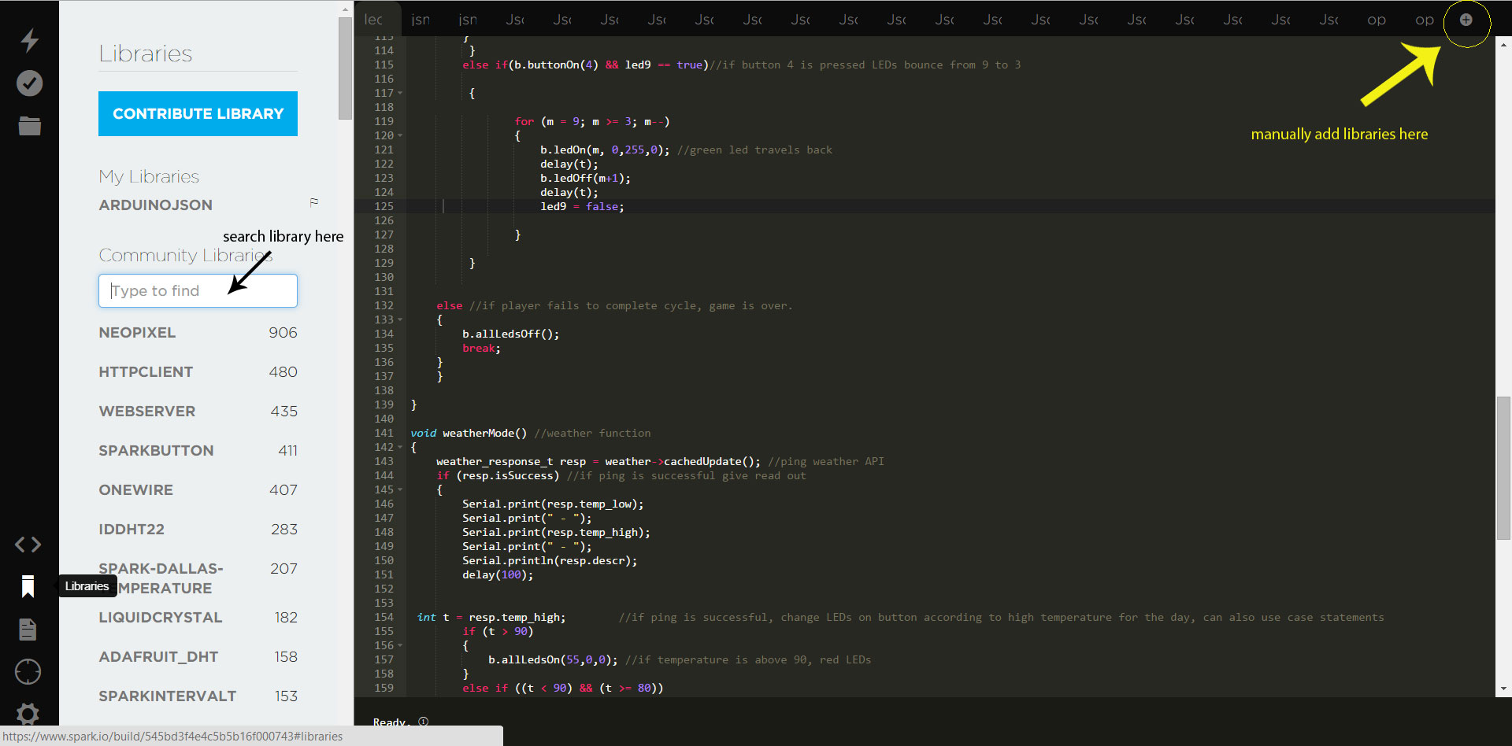Screen dimensions: 1512x746
Task: Open the console via the crosshair icon
Action: coord(28,671)
